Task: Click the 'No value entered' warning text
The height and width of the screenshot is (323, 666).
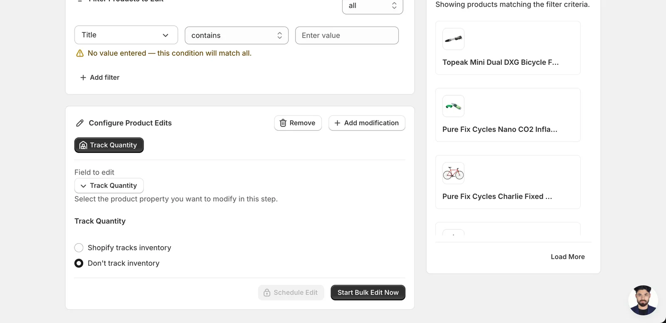Action: (169, 53)
